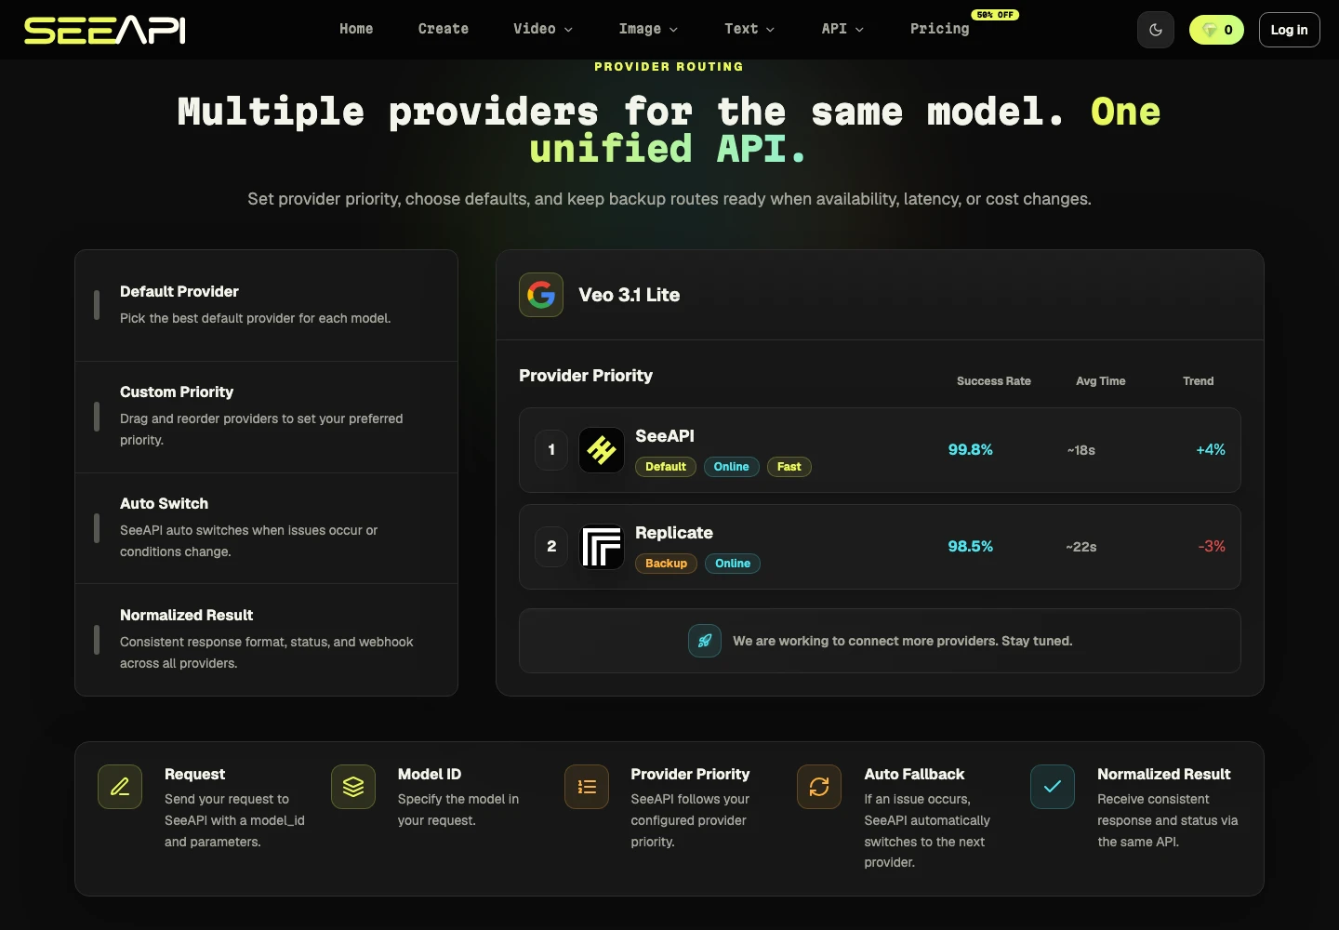The height and width of the screenshot is (930, 1339).
Task: Expand the API dropdown menu
Action: coord(842,29)
